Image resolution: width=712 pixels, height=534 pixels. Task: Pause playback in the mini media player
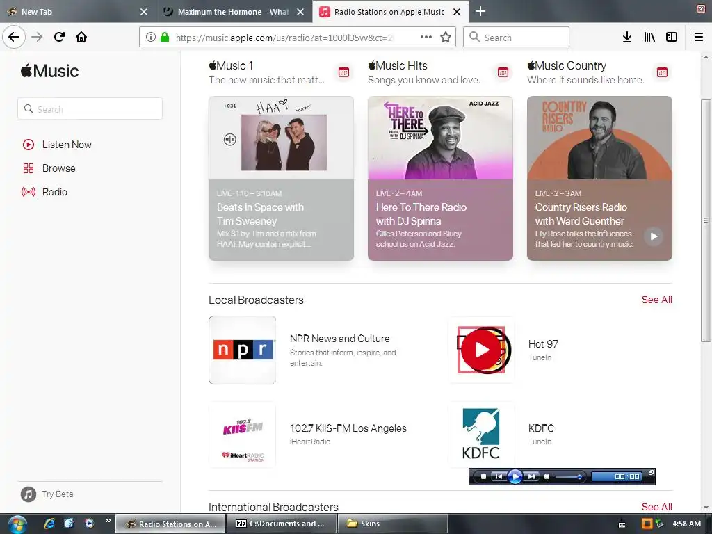(547, 477)
